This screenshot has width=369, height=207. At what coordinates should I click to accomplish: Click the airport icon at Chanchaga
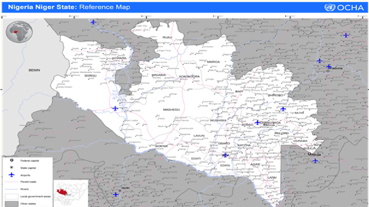tap(257, 122)
